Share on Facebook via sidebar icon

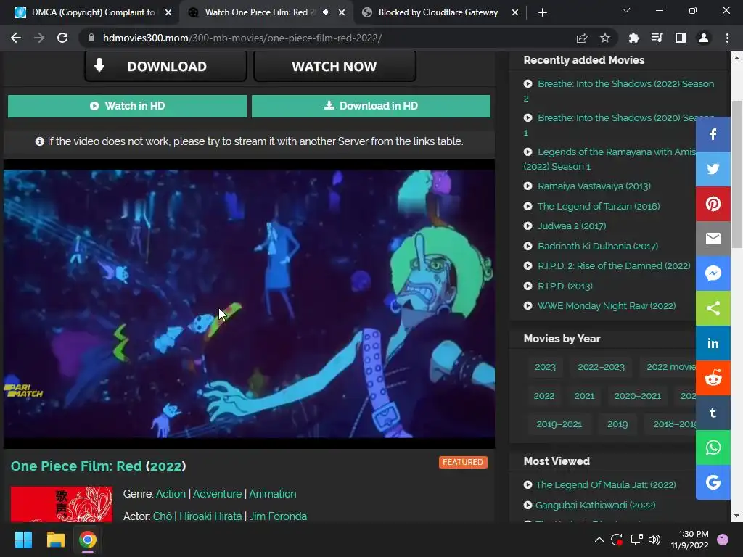[713, 134]
